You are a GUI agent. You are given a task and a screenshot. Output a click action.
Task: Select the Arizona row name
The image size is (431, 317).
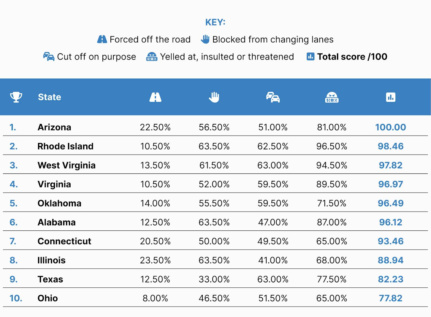point(54,127)
